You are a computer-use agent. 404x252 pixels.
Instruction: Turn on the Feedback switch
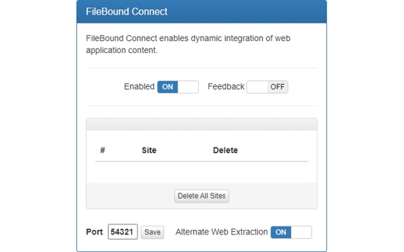click(267, 87)
